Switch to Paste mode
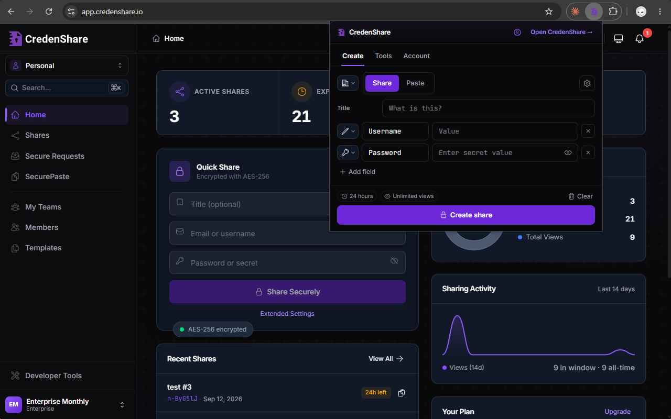This screenshot has width=671, height=419. tap(415, 83)
